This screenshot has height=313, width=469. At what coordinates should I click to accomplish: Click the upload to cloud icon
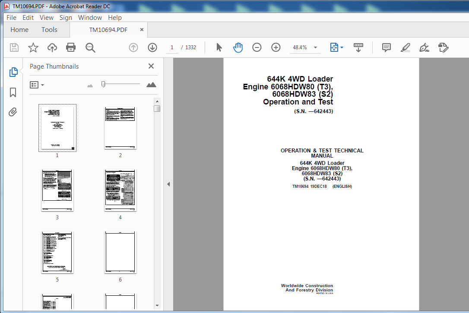pos(52,47)
